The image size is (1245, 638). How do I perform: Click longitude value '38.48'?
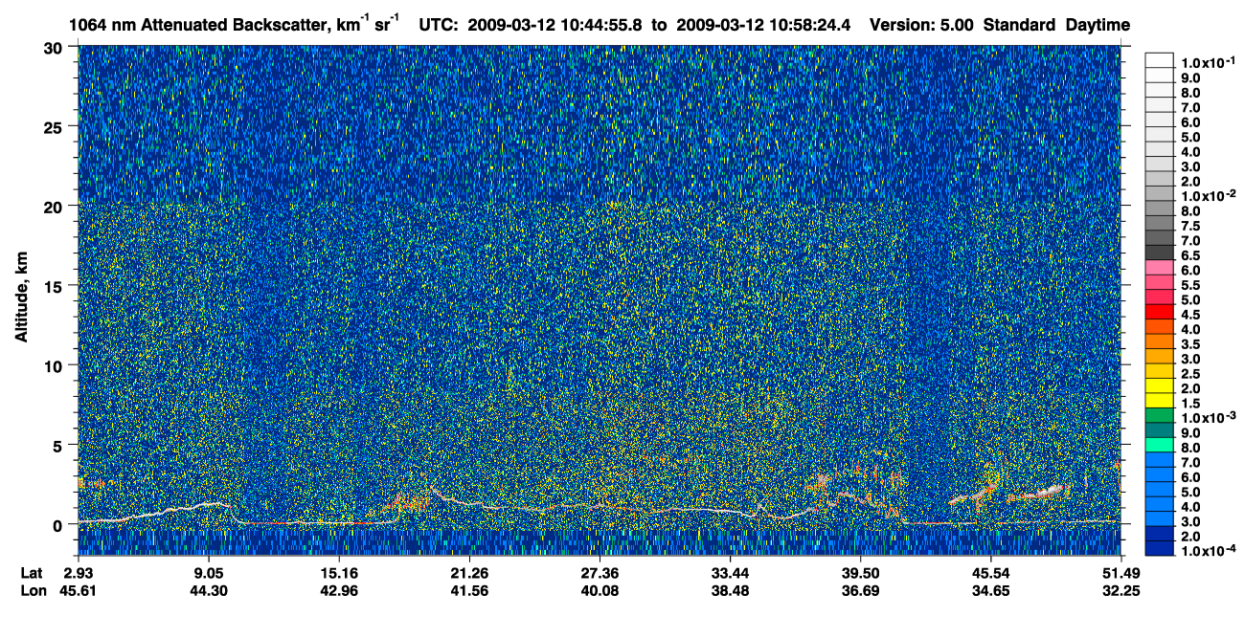coord(729,590)
